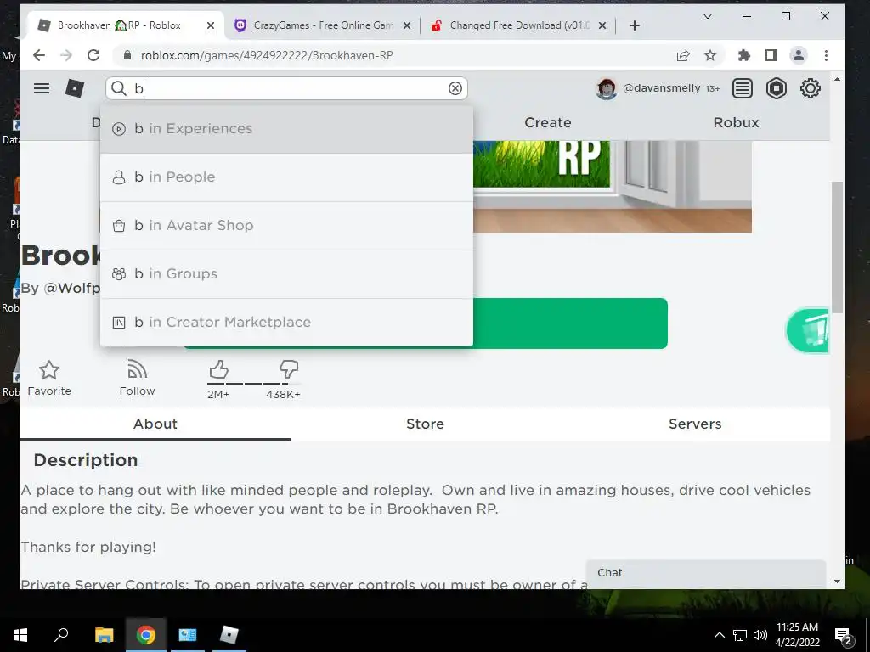Click the taskbar clock showing 11:25 AM
Viewport: 870px width, 652px height.
click(x=797, y=635)
